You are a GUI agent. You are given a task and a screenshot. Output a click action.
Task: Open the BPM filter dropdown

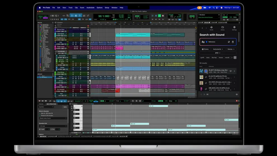[218, 53]
